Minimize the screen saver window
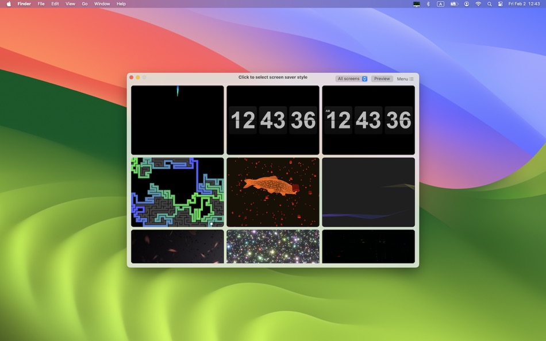Screen dimensions: 546x341 [x=138, y=77]
